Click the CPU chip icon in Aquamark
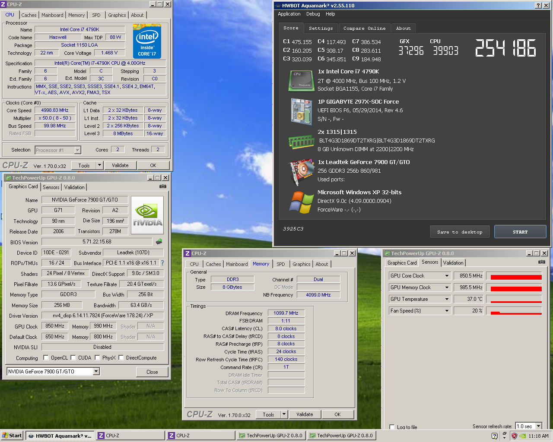The width and height of the screenshot is (553, 442). (x=301, y=81)
